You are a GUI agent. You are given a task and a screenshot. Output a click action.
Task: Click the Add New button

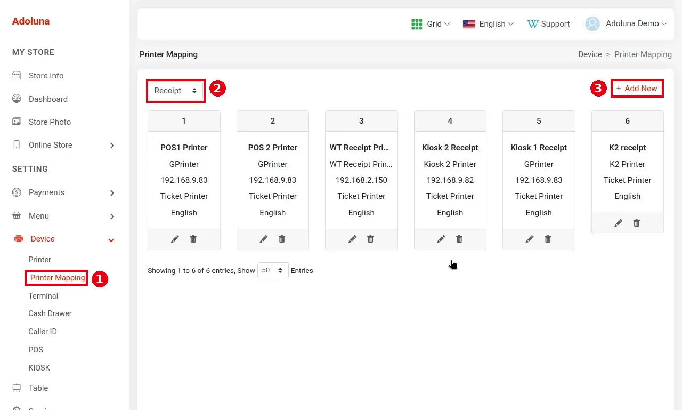(637, 89)
